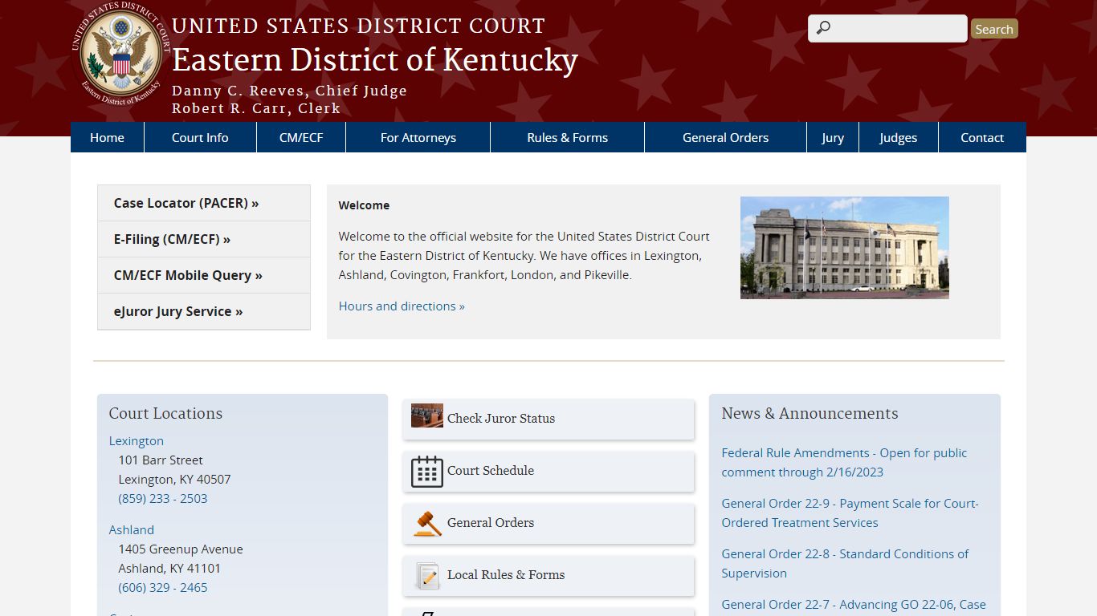The width and height of the screenshot is (1097, 616).
Task: Open General Order 22-8 Standard Conditions link
Action: tap(845, 563)
